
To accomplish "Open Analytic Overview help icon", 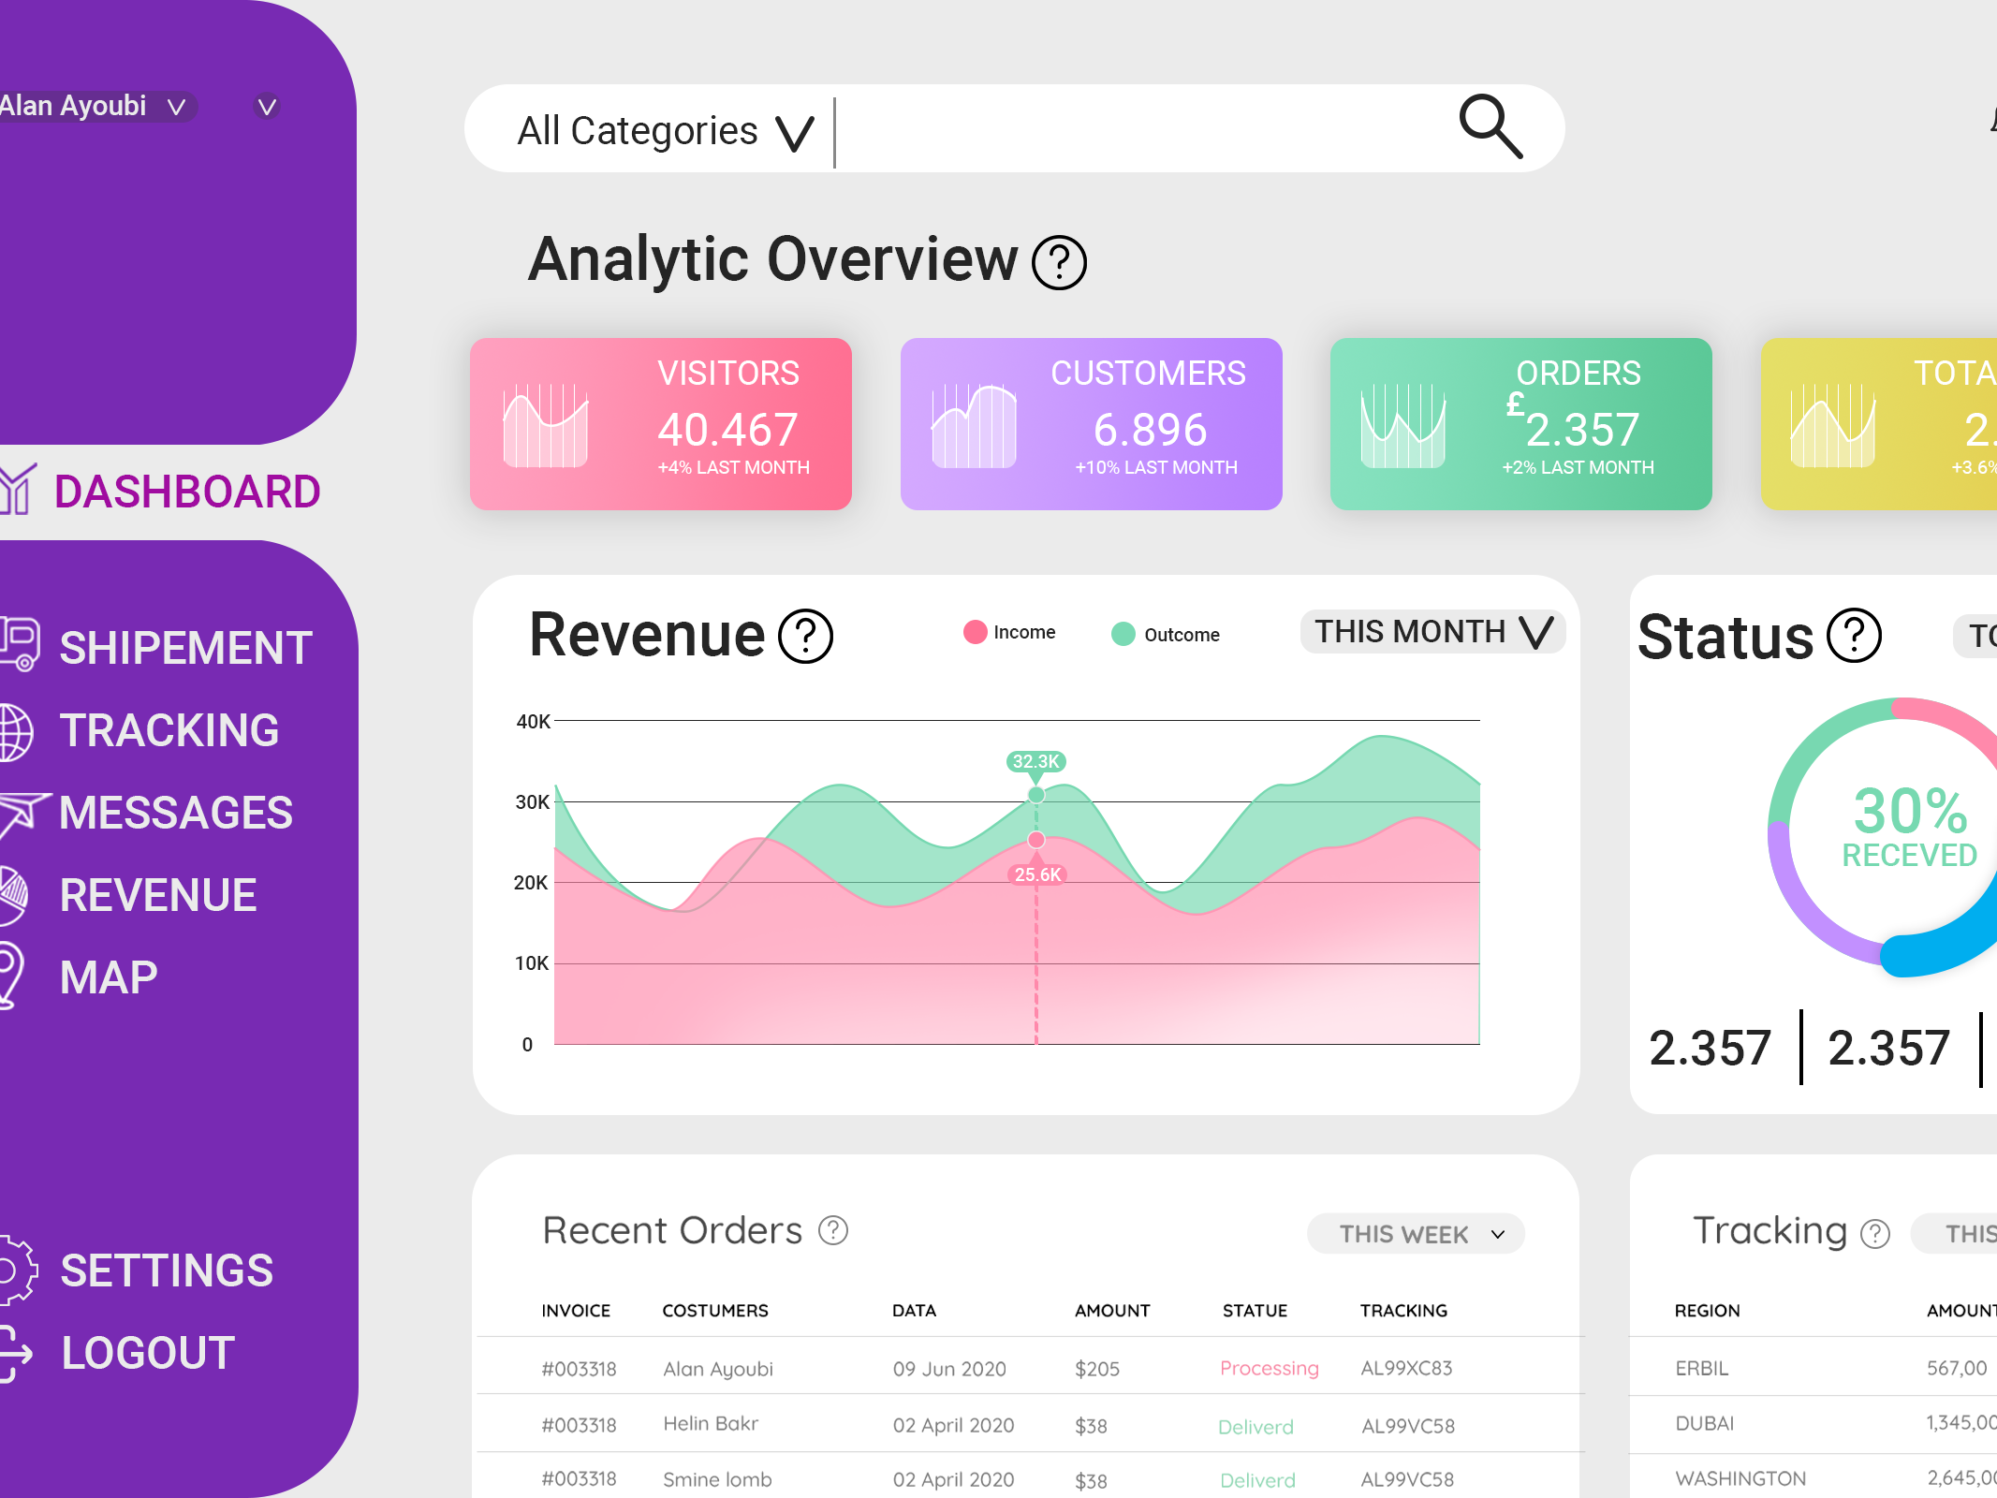I will click(x=1059, y=263).
